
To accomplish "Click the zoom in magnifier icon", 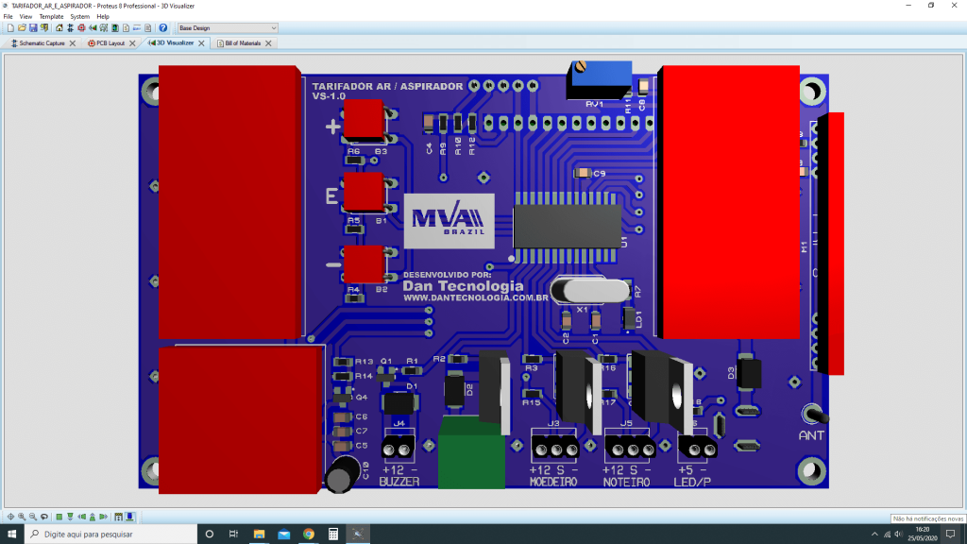I will pyautogui.click(x=21, y=517).
